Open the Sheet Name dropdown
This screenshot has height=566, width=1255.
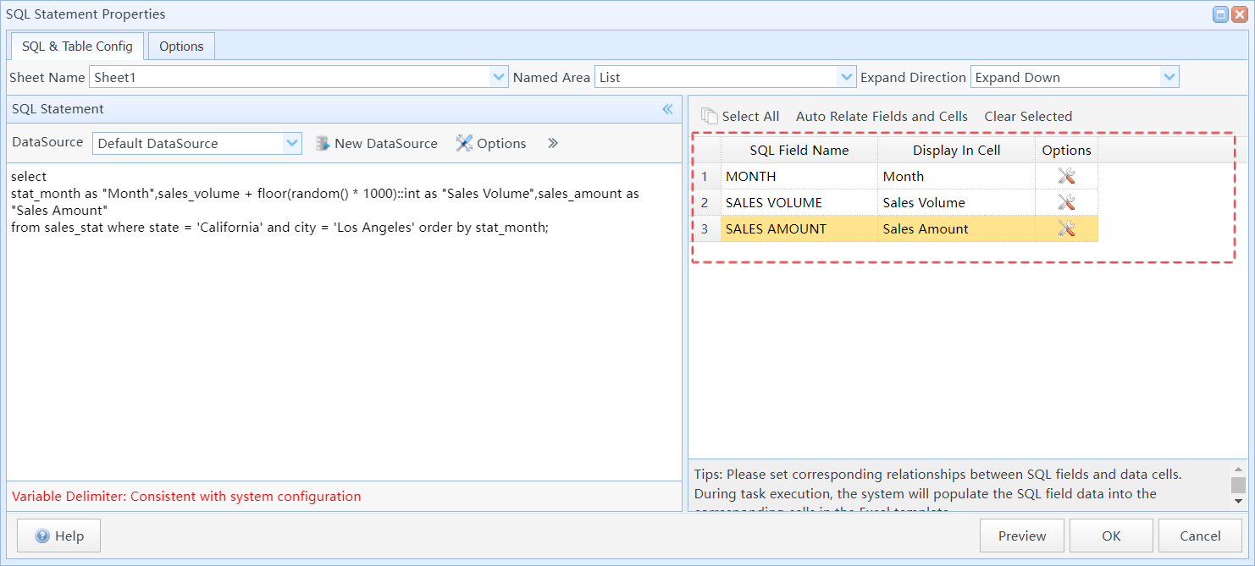pos(499,76)
